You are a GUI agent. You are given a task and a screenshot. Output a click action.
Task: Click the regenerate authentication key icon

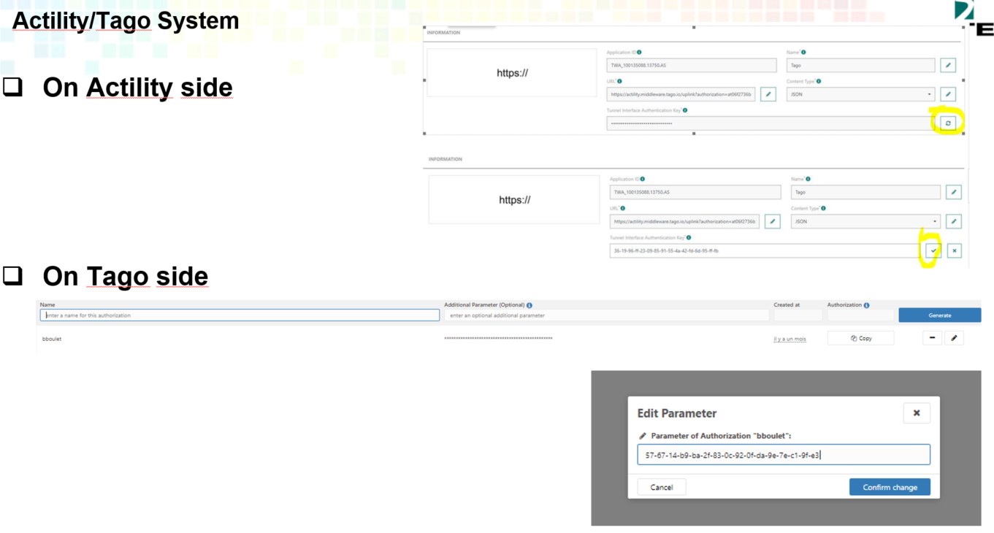click(948, 123)
